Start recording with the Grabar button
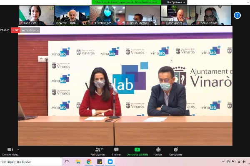 tap(158, 151)
